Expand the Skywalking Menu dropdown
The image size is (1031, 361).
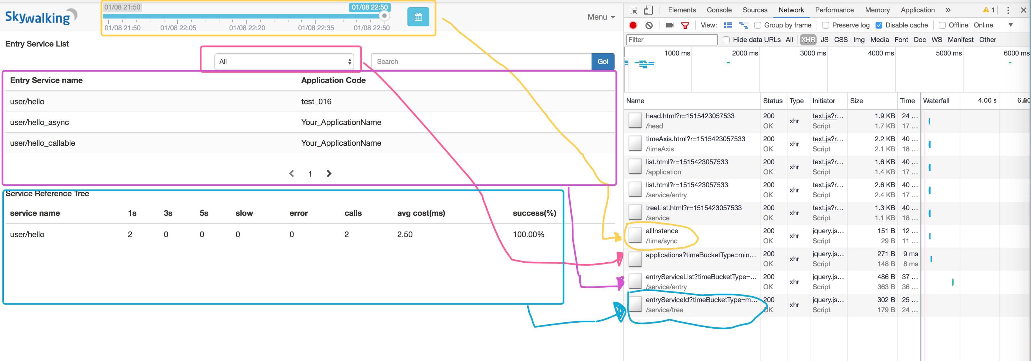pos(600,17)
